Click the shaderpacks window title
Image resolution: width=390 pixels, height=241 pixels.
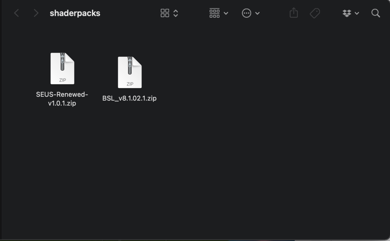(75, 13)
